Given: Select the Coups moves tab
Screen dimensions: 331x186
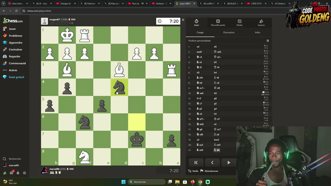Looking at the screenshot, I should pos(200,33).
